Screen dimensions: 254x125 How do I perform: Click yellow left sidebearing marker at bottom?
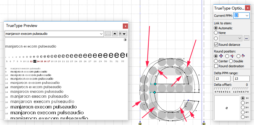click(140, 124)
